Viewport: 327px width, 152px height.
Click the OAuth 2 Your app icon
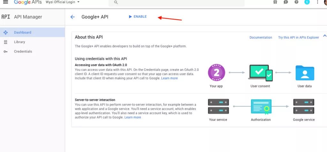(x=217, y=73)
